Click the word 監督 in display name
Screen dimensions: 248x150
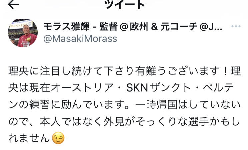[109, 27]
